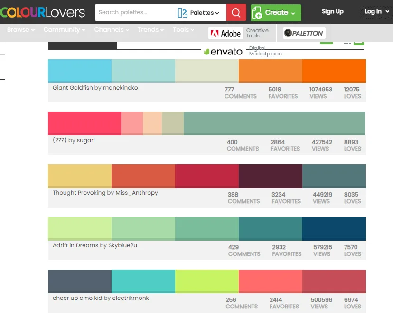Expand the Create dropdown arrow
This screenshot has height=316, width=393.
(x=293, y=13)
